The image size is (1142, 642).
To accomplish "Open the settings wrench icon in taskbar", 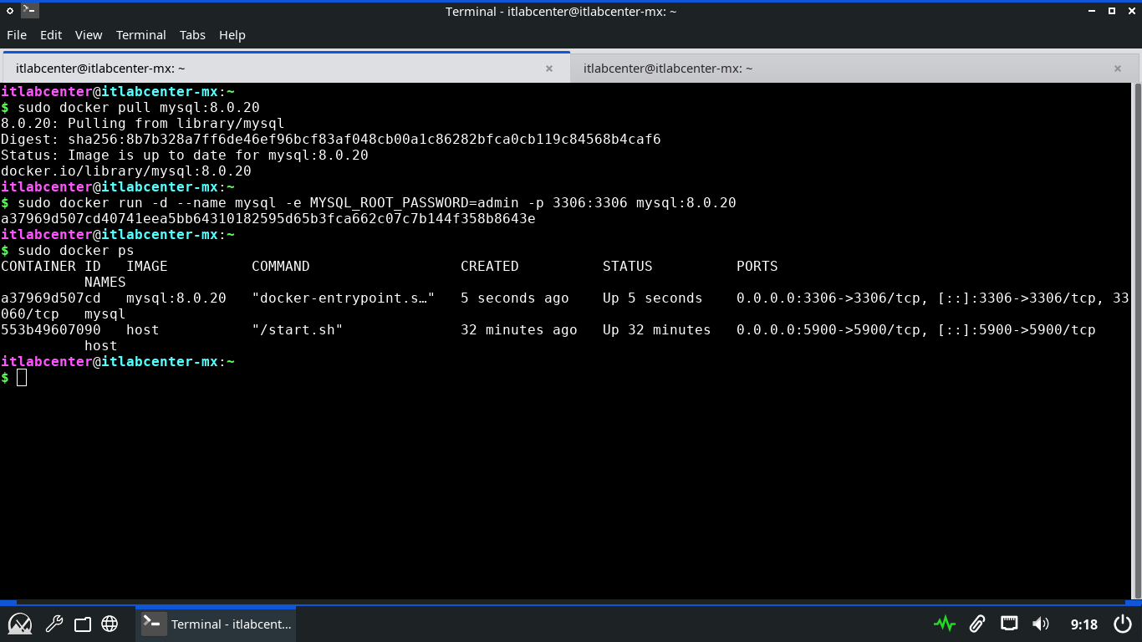I will [x=54, y=624].
